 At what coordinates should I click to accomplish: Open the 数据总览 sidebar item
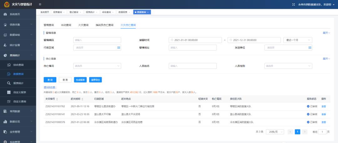[x=18, y=122]
